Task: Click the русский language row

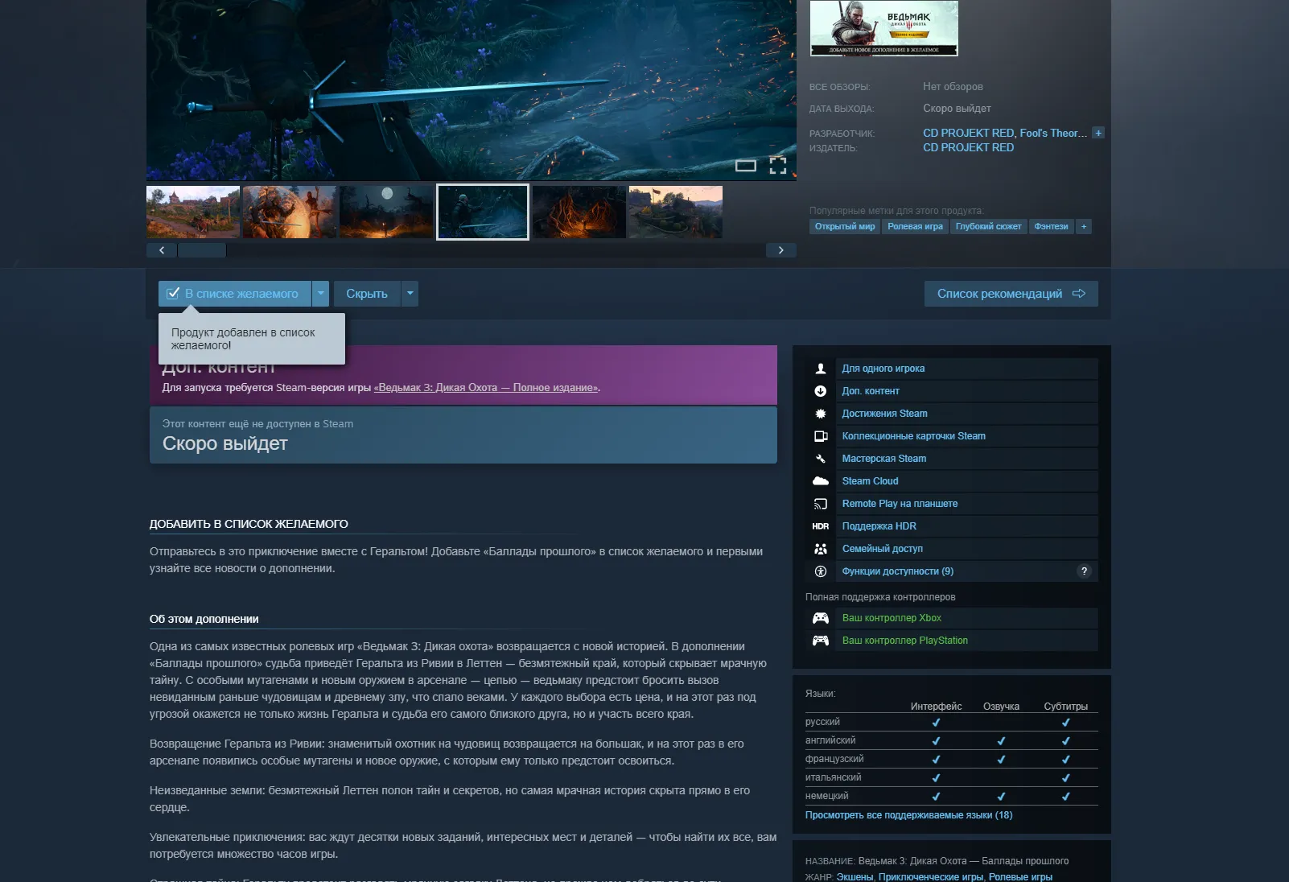Action: tap(952, 722)
